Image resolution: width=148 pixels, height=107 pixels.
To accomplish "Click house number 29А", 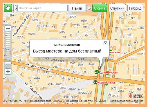I will click(x=55, y=67).
